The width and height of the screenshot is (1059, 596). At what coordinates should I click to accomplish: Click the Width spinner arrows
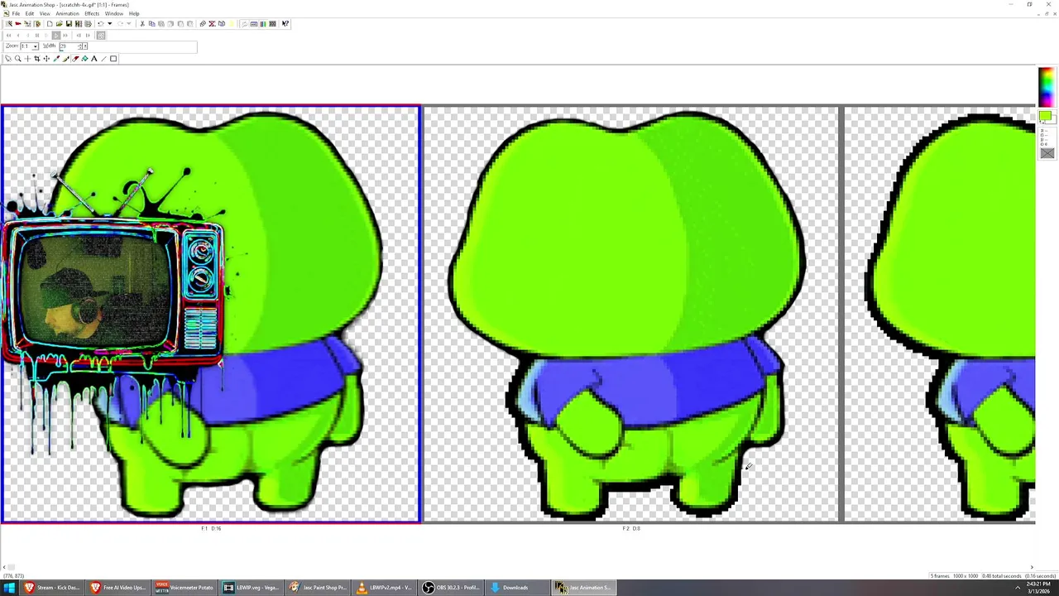(80, 46)
